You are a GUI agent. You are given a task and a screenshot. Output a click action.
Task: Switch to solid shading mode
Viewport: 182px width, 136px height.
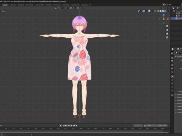(160, 11)
